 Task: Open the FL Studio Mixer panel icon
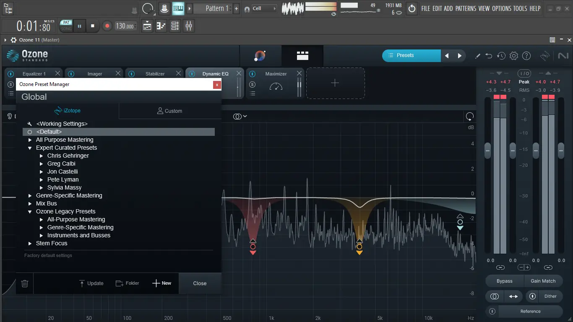pyautogui.click(x=188, y=26)
